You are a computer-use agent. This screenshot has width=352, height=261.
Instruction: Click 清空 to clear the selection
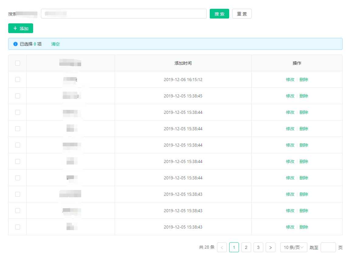click(x=55, y=44)
